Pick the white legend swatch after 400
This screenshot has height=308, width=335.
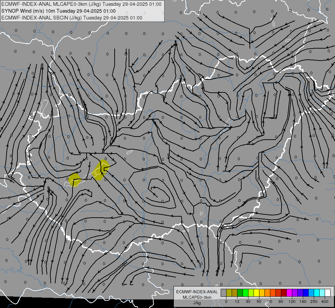(327, 293)
